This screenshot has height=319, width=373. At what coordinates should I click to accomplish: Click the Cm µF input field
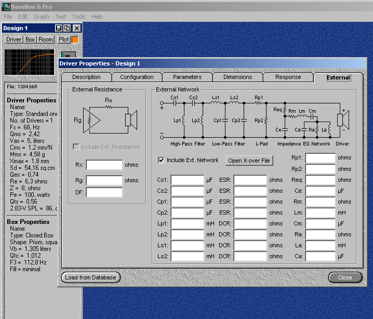[321, 223]
